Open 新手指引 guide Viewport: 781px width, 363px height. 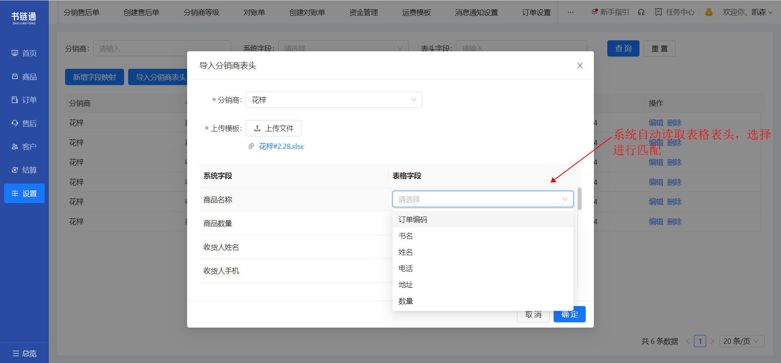pos(610,12)
